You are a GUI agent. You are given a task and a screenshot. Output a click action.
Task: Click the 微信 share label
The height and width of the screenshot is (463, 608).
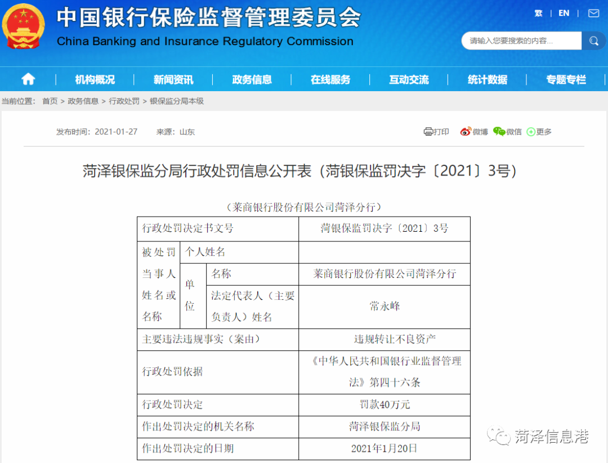point(514,132)
